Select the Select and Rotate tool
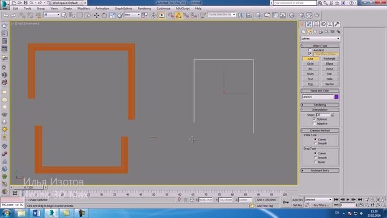This screenshot has height=218, width=387. [104, 15]
